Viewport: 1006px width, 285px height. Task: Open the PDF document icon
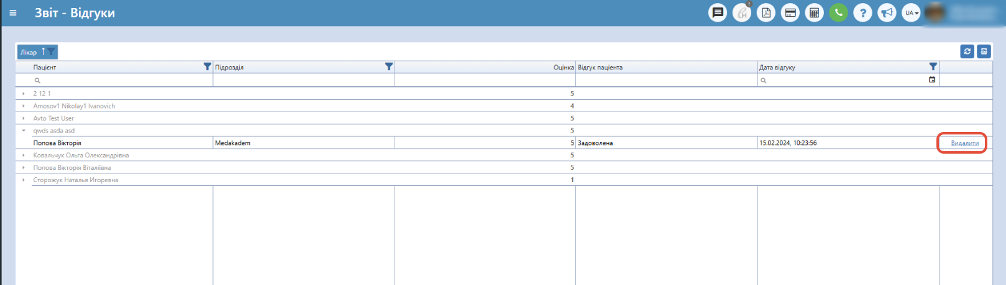(766, 12)
